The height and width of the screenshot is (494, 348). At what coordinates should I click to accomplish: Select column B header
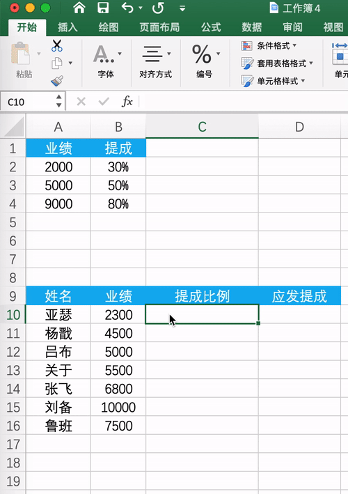(x=118, y=127)
